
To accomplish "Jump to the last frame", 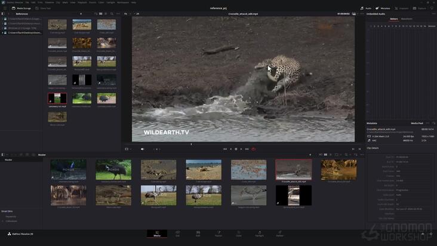I will tap(247, 149).
